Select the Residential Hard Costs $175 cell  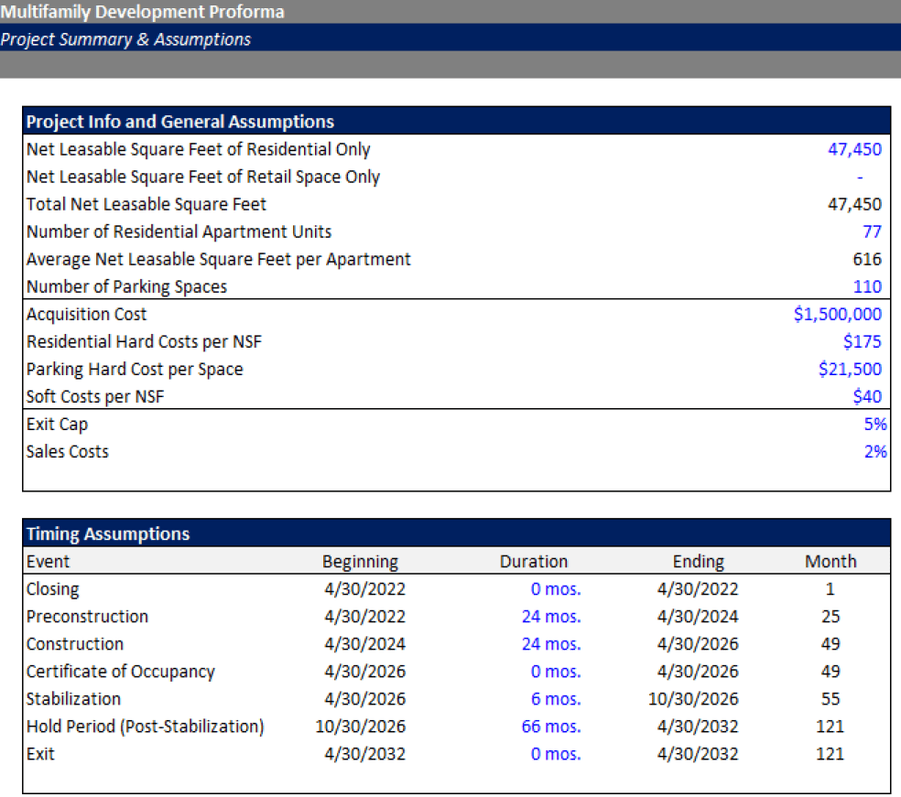coord(862,342)
